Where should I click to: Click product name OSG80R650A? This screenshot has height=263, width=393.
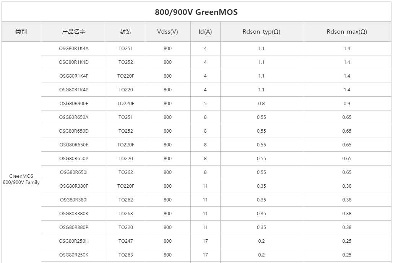74,117
